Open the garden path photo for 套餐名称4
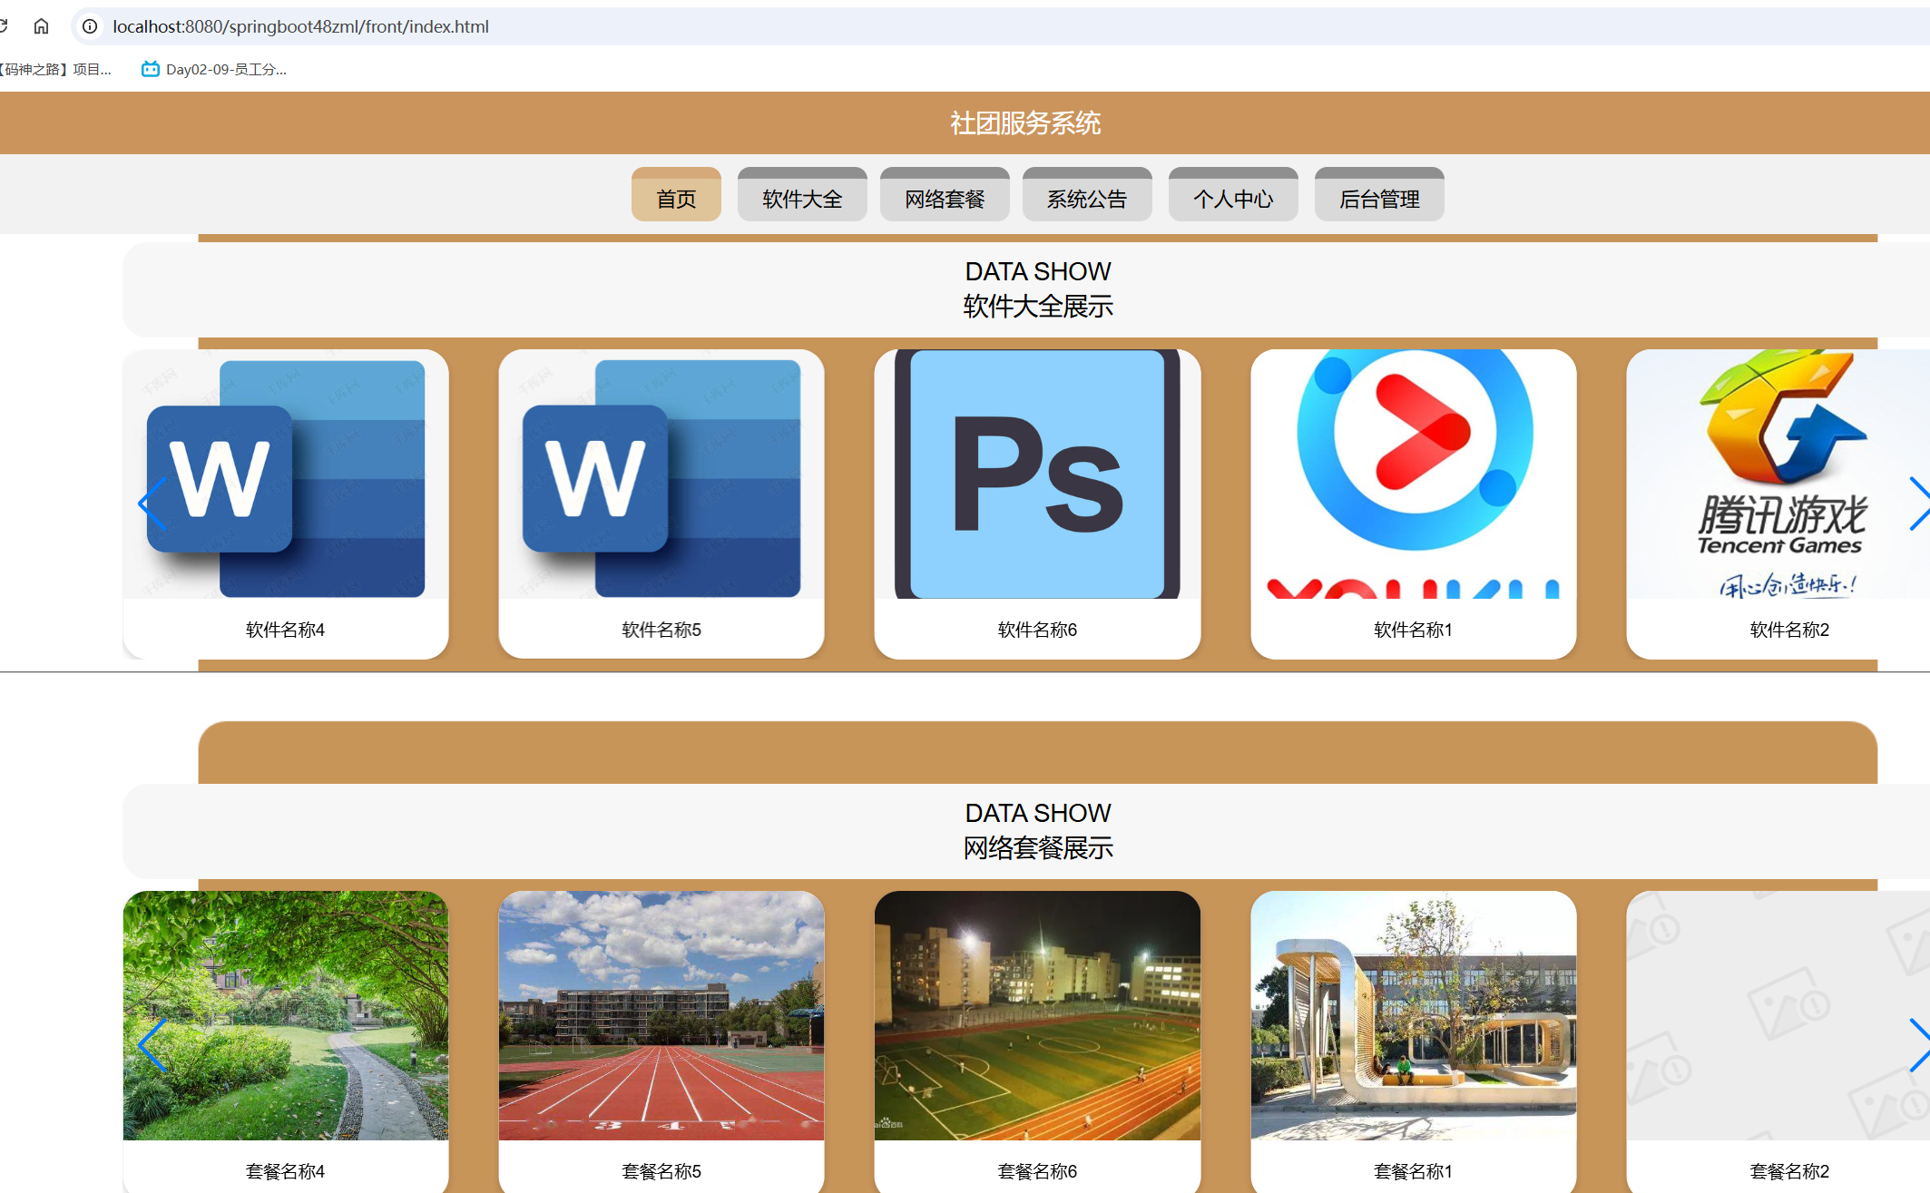This screenshot has width=1930, height=1193. [x=286, y=1015]
